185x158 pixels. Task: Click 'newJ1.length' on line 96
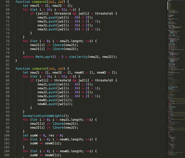coord(71,120)
